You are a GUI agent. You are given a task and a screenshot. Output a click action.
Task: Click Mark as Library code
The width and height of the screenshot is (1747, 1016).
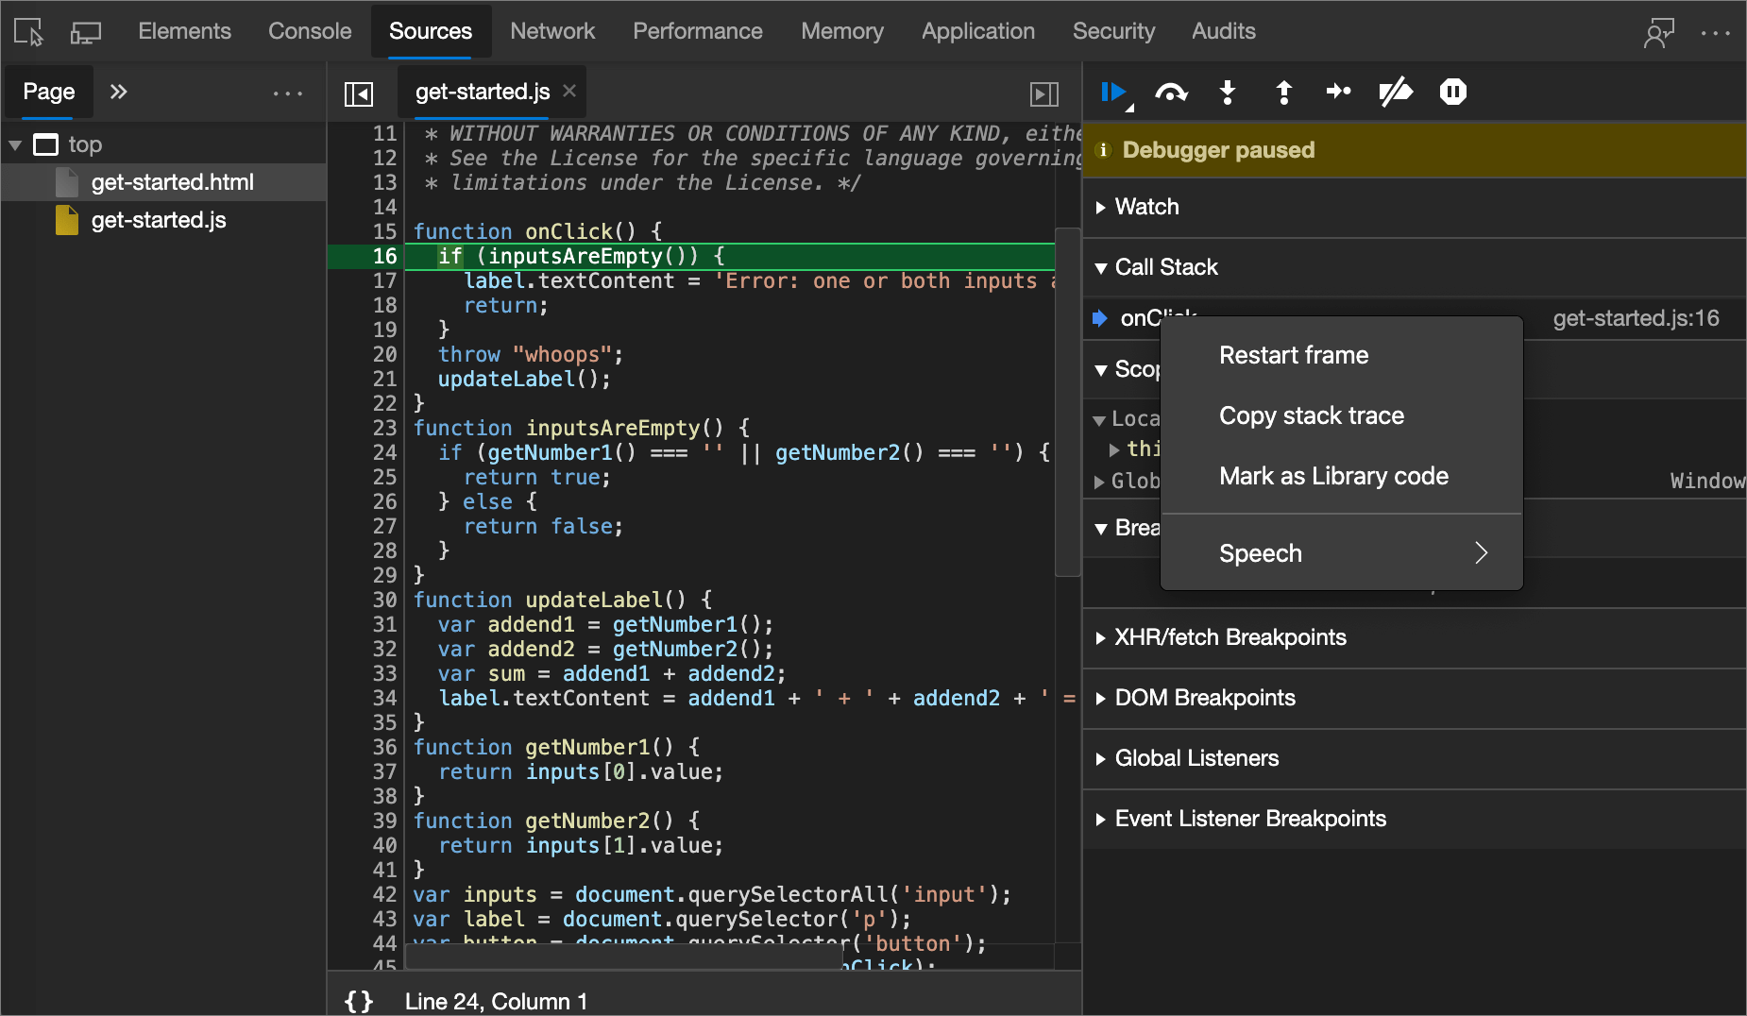tap(1333, 476)
